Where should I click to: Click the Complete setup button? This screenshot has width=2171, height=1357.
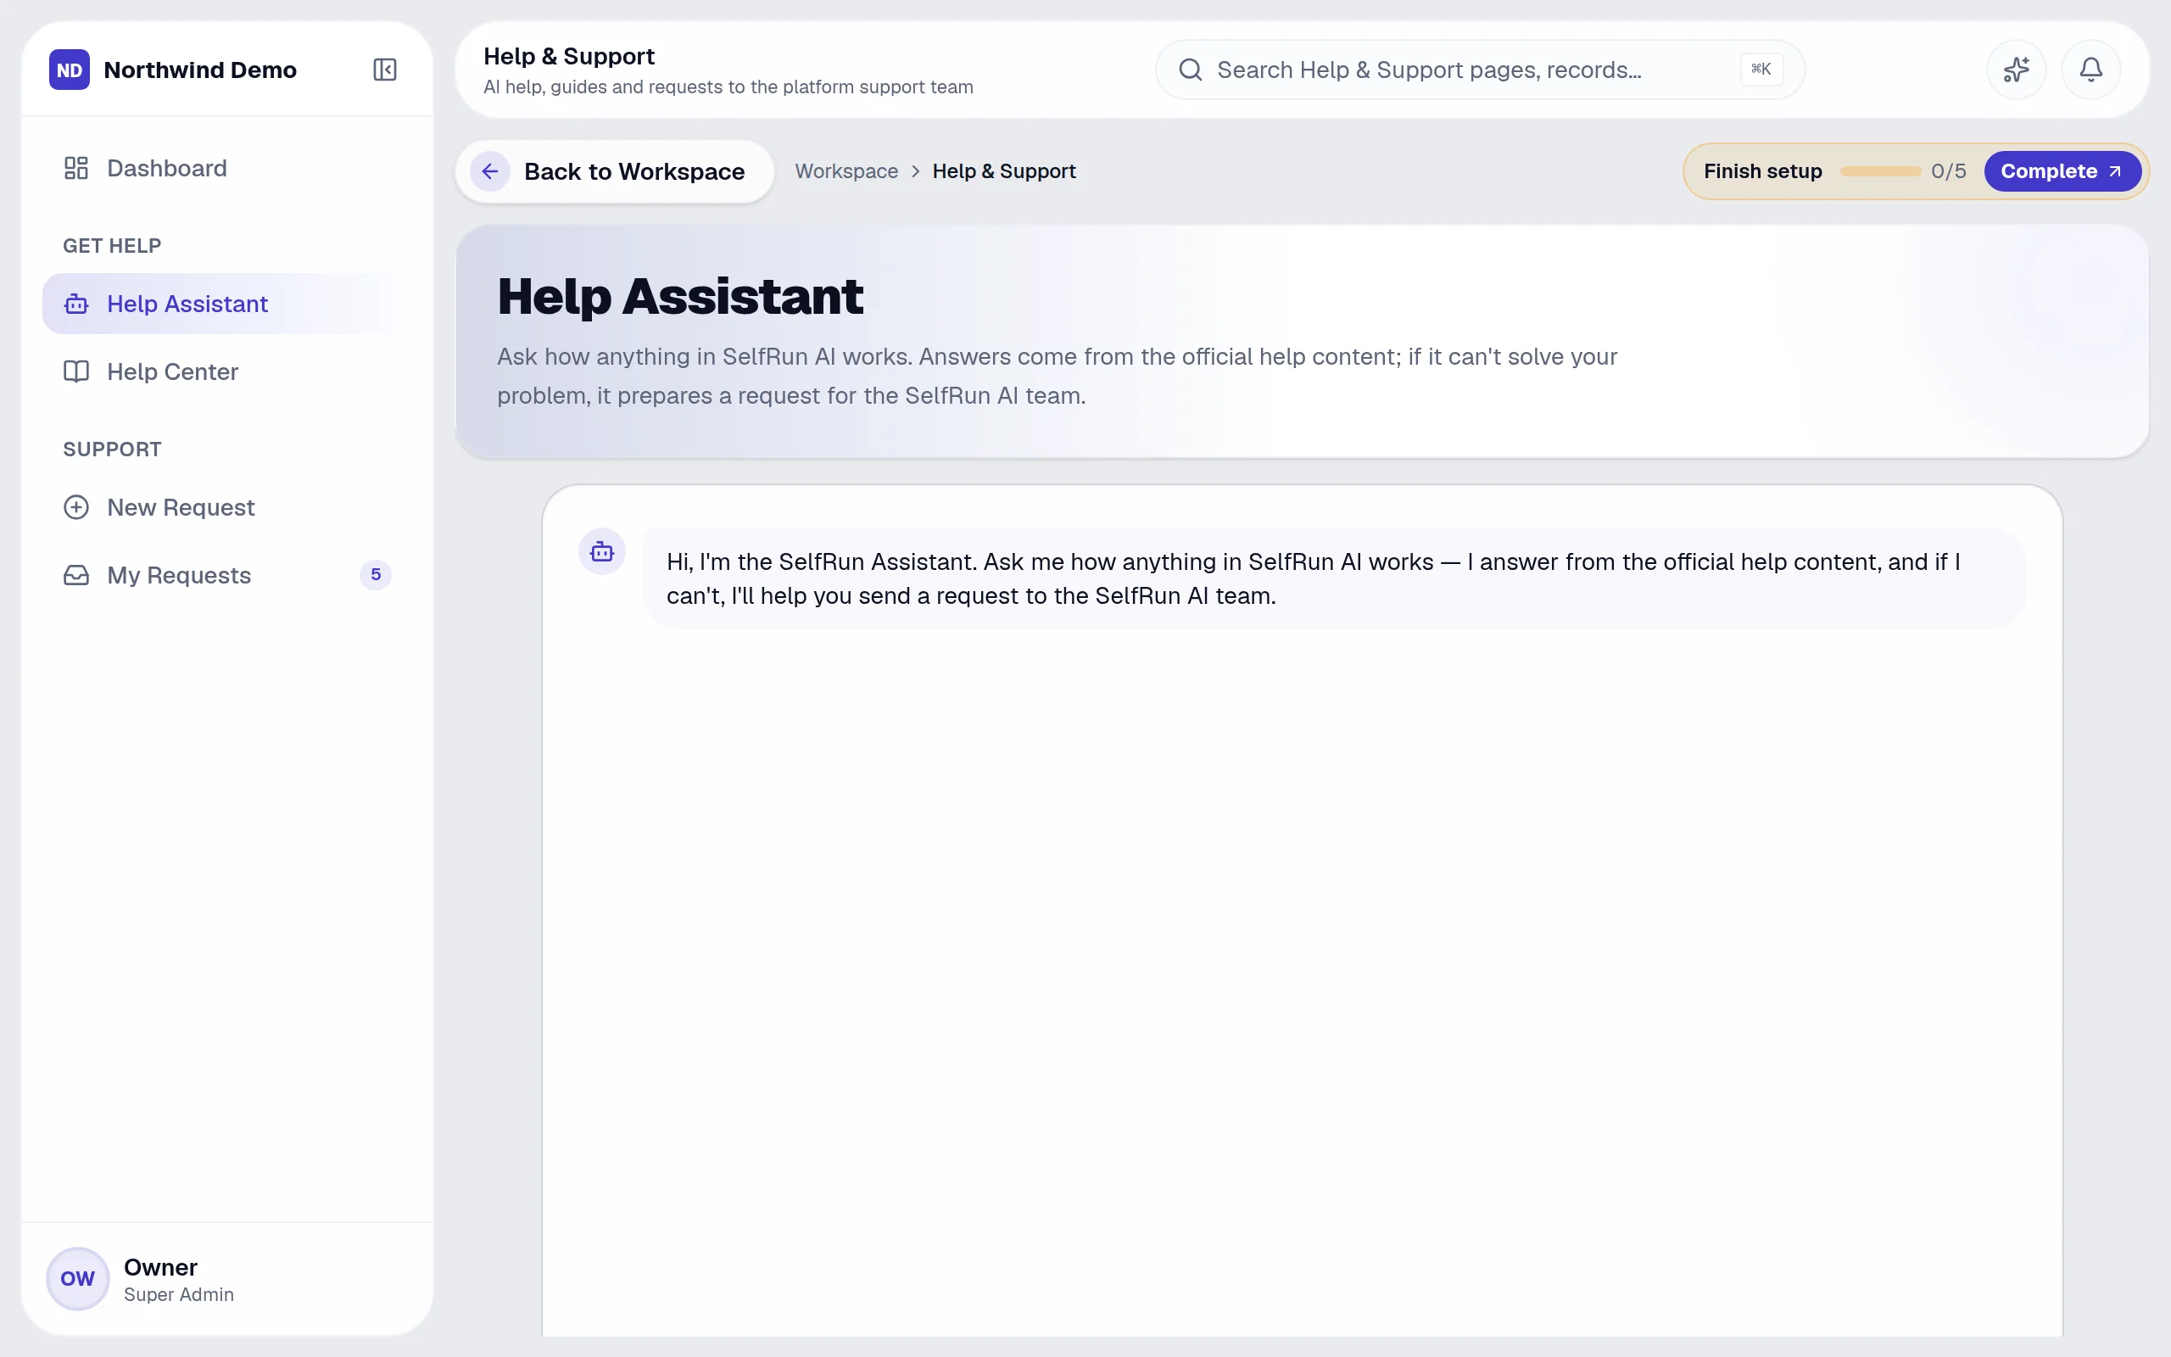point(2062,171)
